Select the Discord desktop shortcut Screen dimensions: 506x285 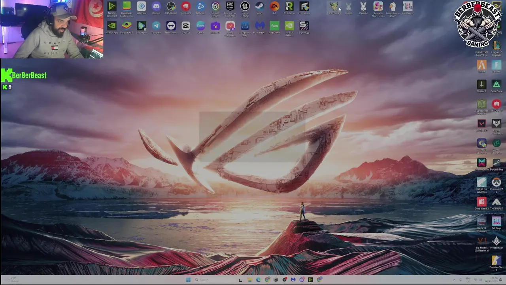(x=156, y=8)
